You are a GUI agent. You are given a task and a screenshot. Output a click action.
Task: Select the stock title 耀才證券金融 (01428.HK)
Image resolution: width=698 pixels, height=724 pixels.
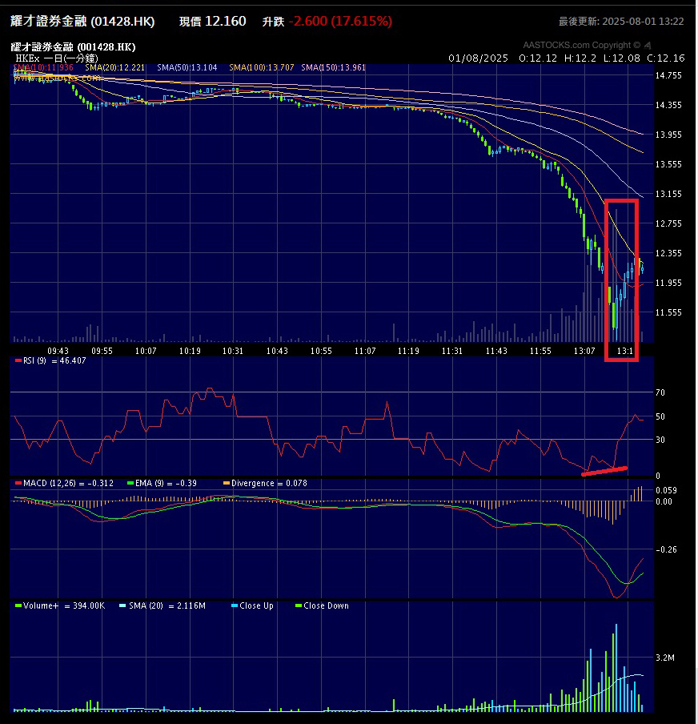82,22
